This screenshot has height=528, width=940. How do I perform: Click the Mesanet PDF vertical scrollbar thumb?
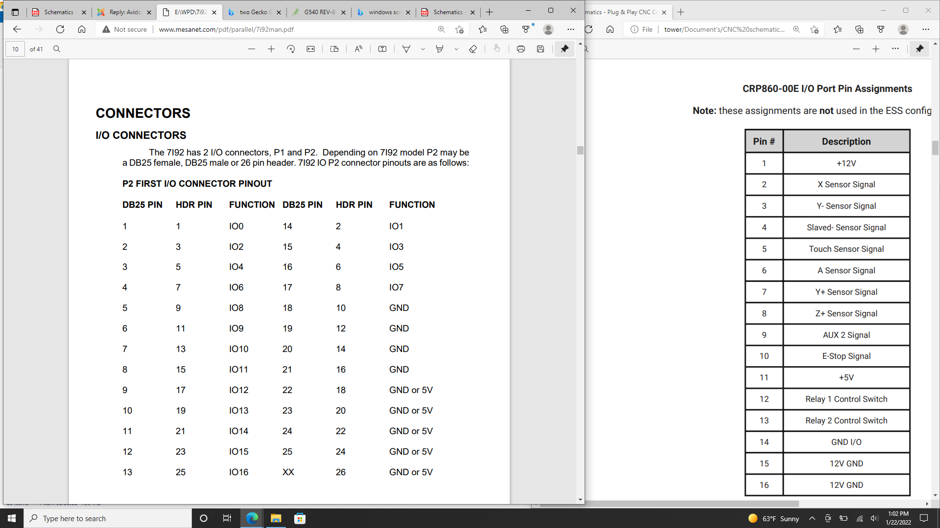coord(580,150)
